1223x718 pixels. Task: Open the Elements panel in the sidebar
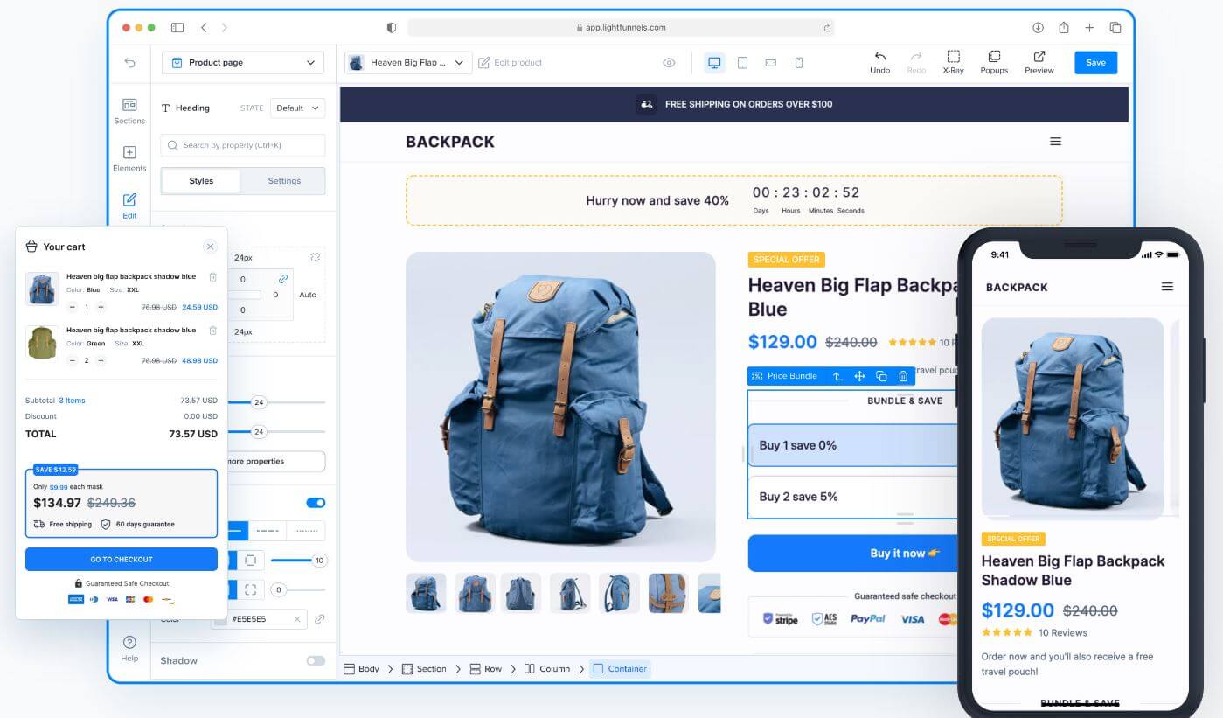(x=129, y=158)
